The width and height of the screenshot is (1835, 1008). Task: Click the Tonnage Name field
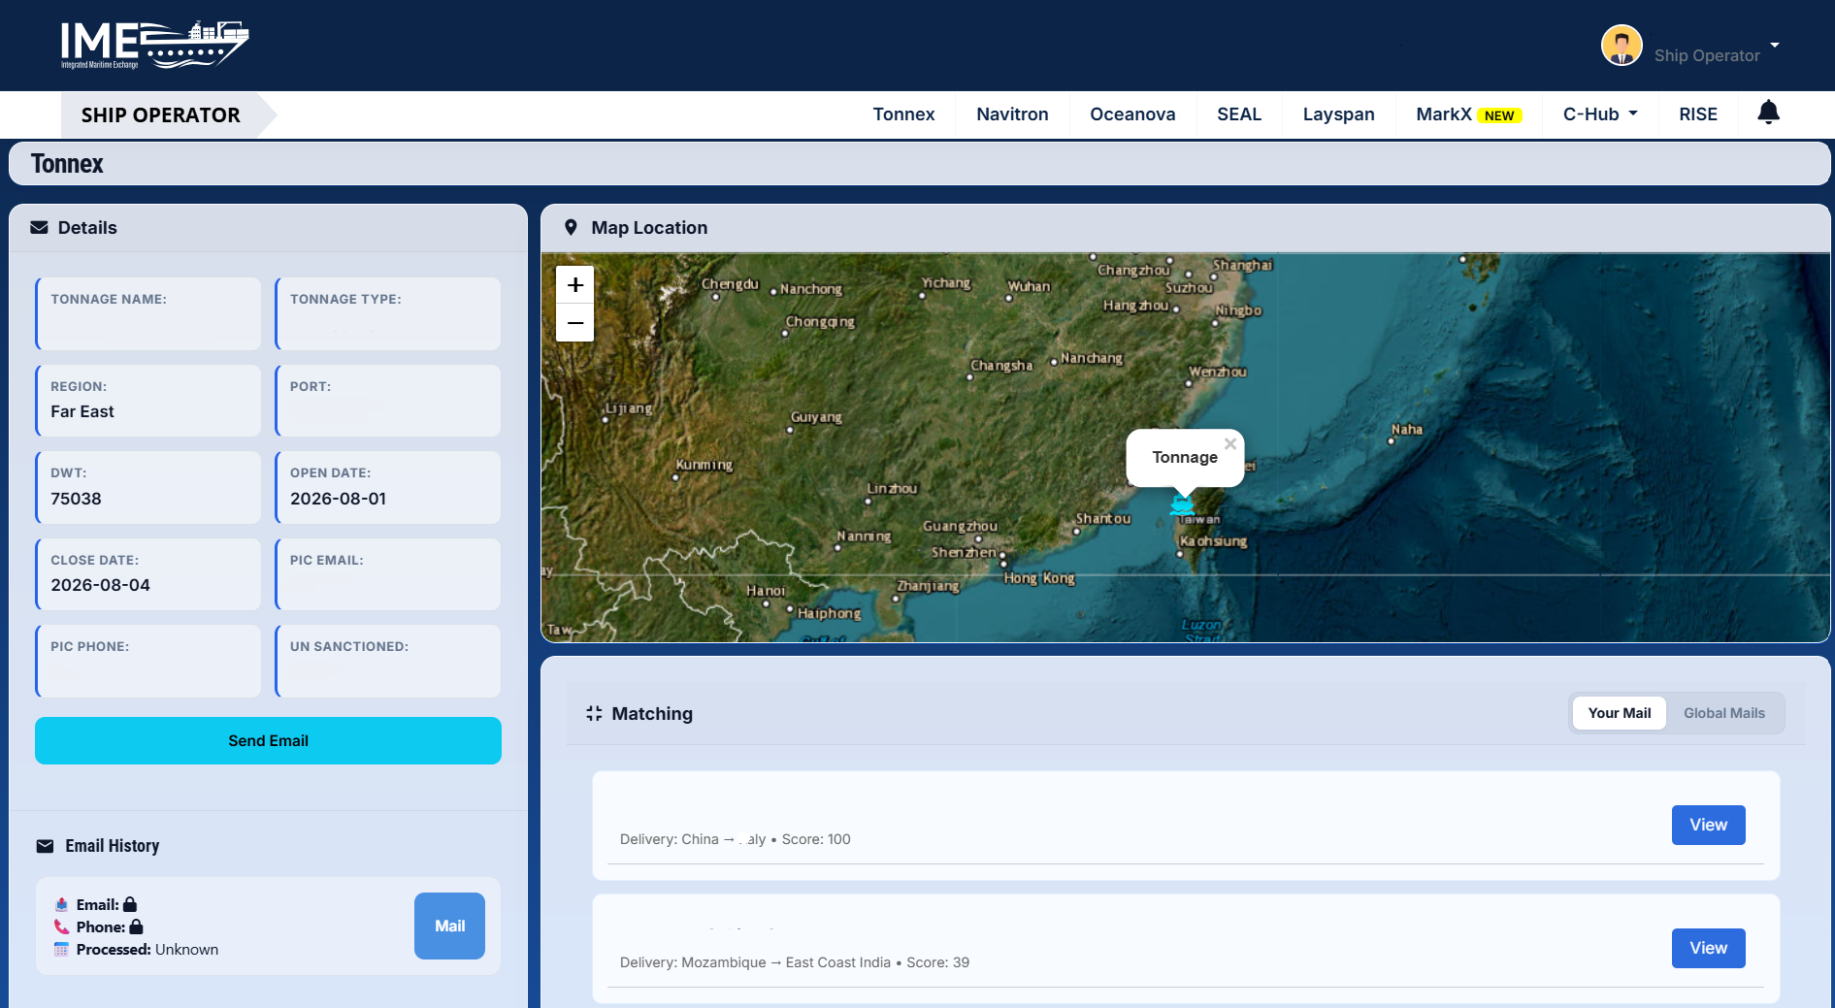click(148, 314)
